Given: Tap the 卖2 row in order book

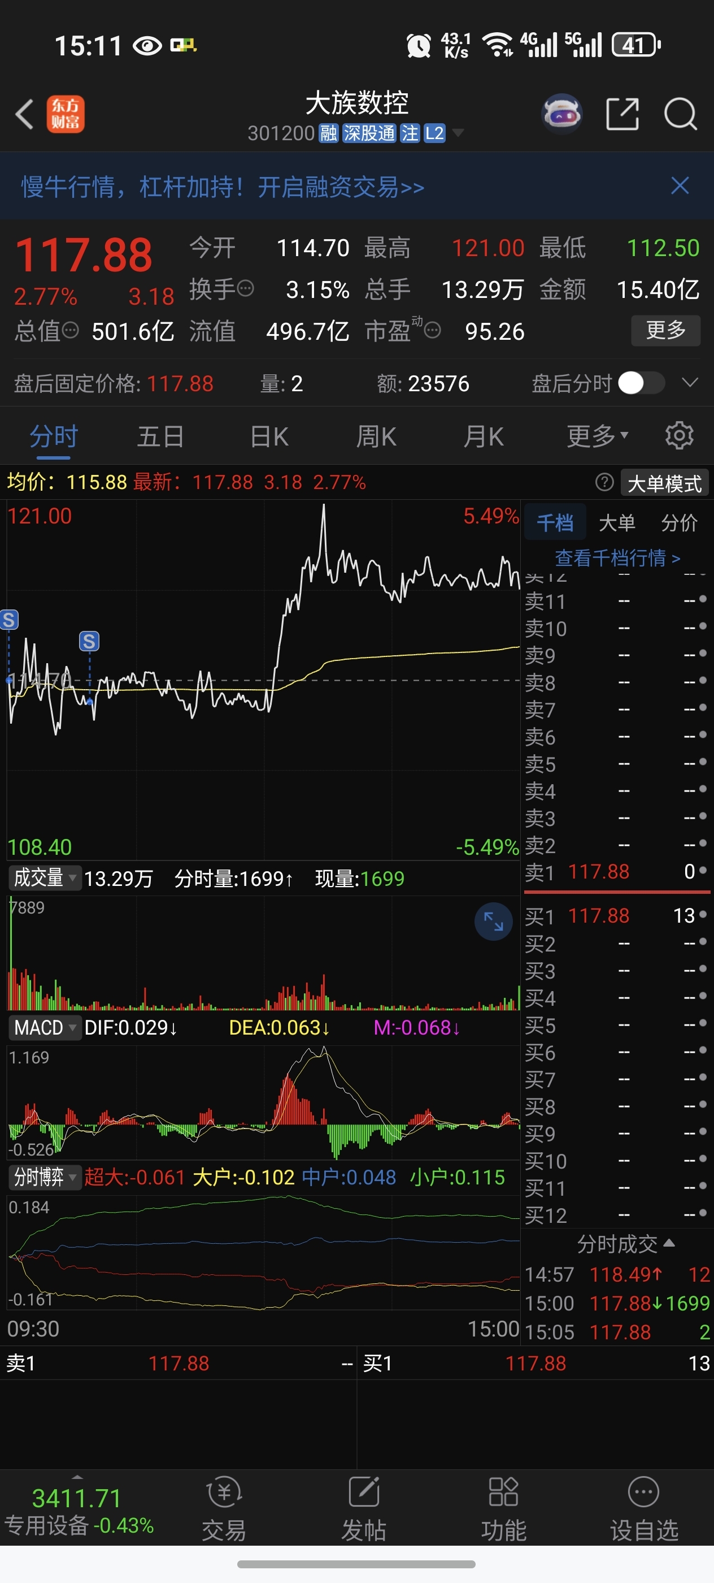Looking at the screenshot, I should click(x=616, y=845).
